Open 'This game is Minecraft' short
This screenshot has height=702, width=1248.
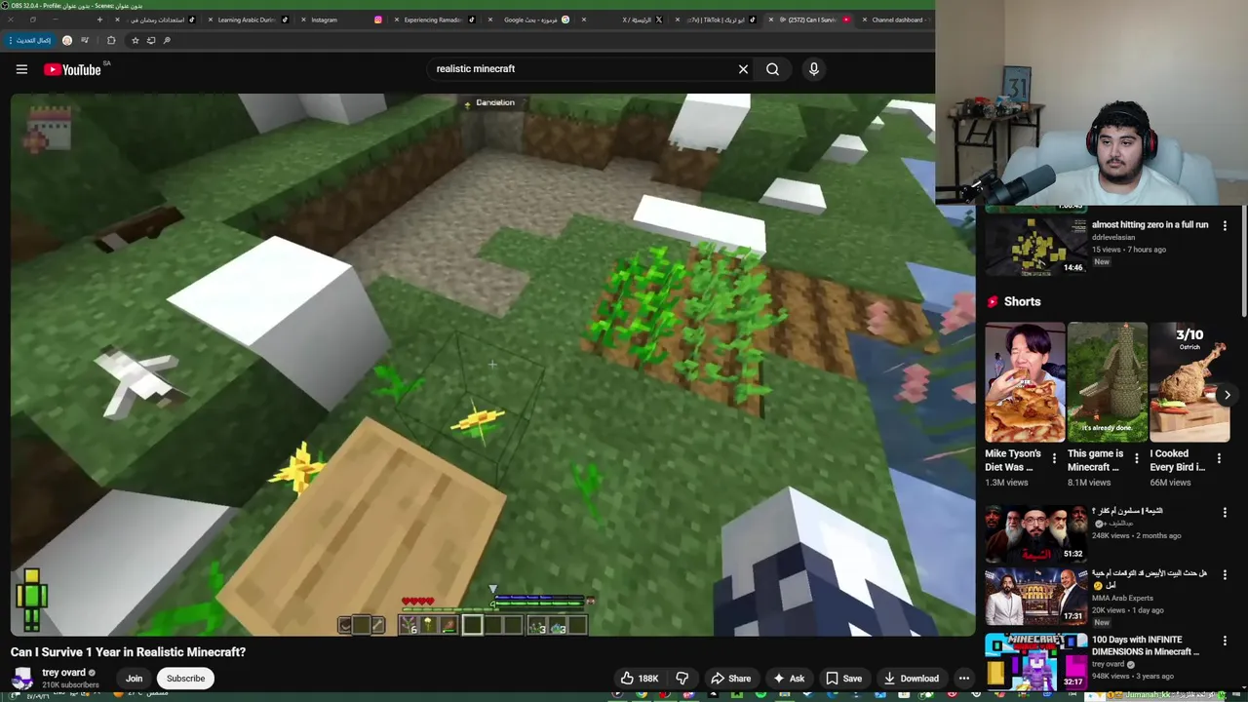(x=1107, y=382)
